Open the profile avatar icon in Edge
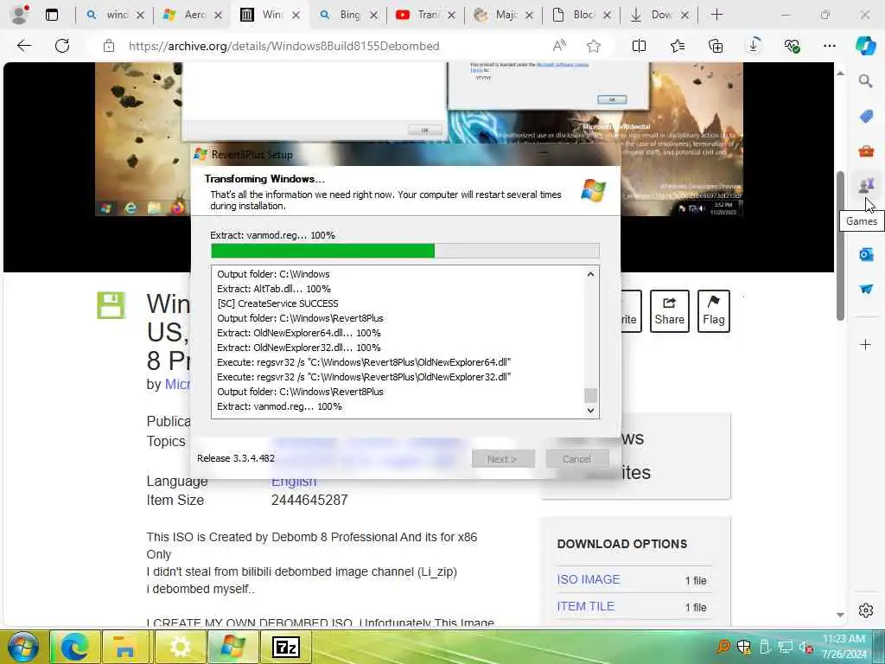This screenshot has width=885, height=664. click(x=21, y=15)
